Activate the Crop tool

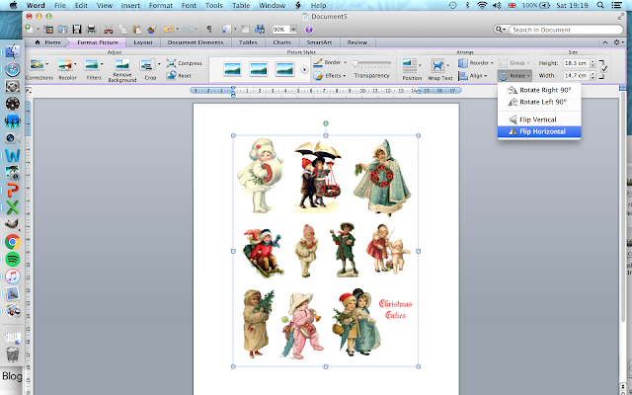click(148, 64)
